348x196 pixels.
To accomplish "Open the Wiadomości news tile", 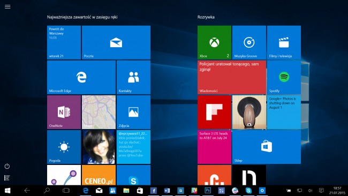I will (x=232, y=77).
